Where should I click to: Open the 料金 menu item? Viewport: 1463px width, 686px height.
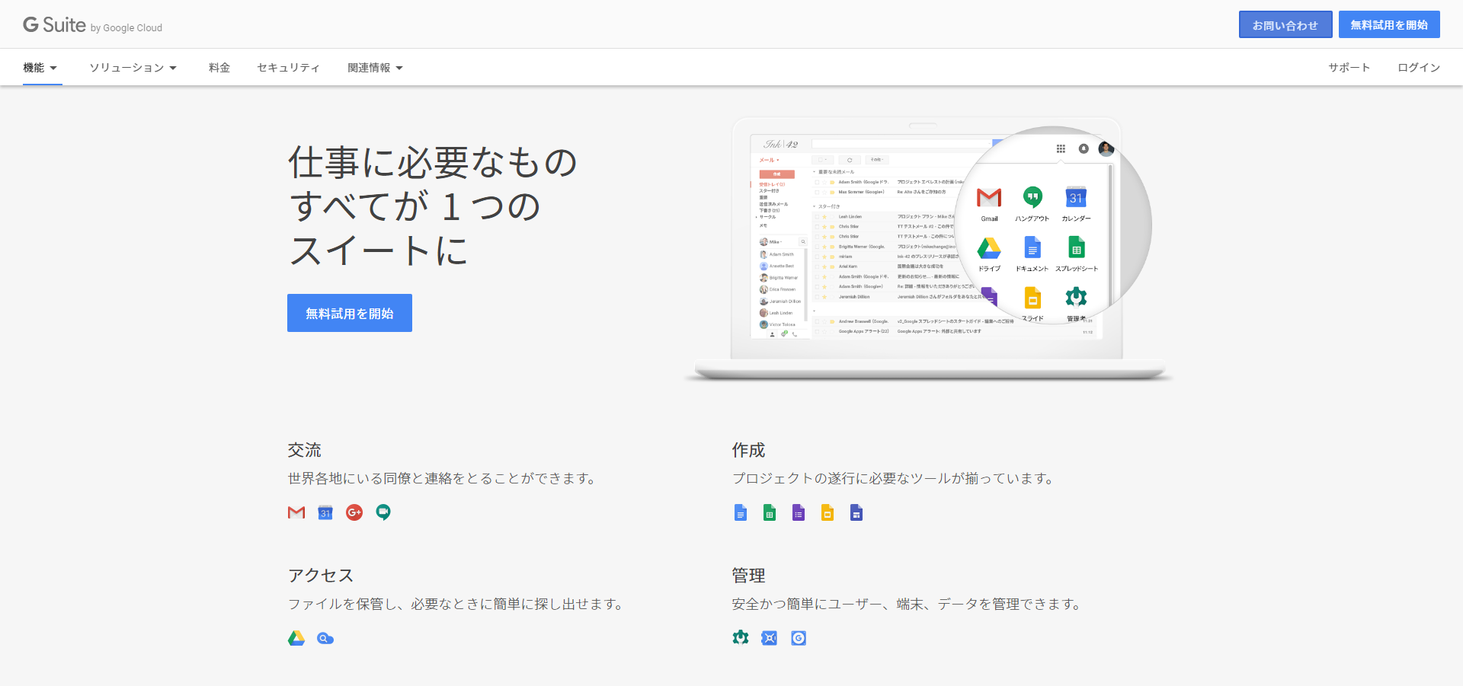[x=219, y=68]
